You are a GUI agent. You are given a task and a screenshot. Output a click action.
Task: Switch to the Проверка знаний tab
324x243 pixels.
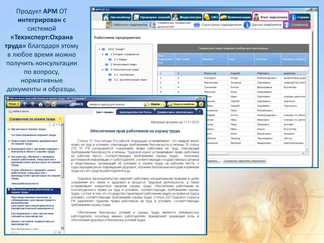pos(152,17)
